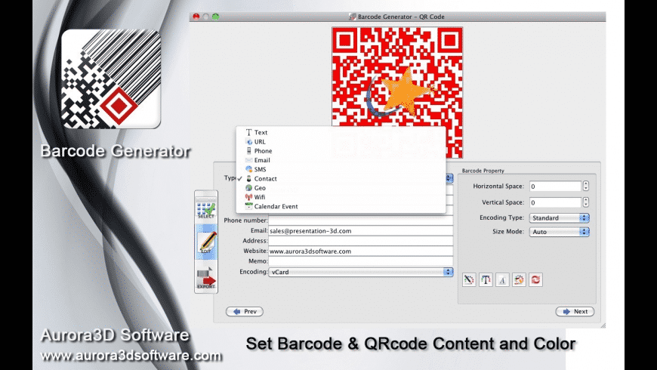Open the Export step in the sidebar

(x=206, y=278)
